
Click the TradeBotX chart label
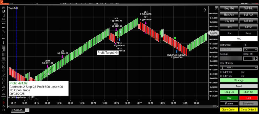coord(13,8)
